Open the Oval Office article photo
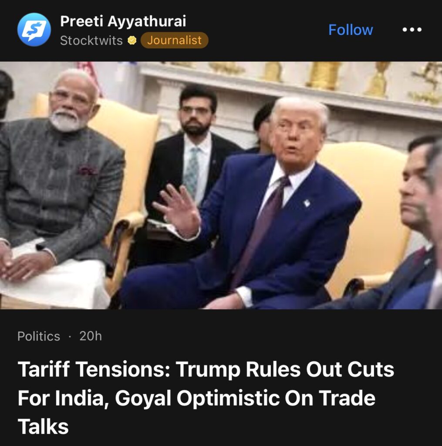442x446 pixels. click(x=221, y=185)
